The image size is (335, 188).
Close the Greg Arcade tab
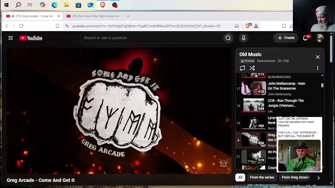pos(59,16)
